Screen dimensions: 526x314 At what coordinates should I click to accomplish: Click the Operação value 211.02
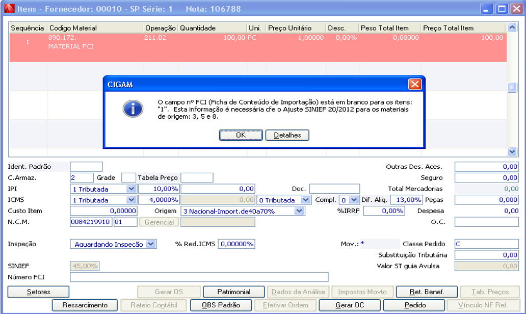[155, 38]
